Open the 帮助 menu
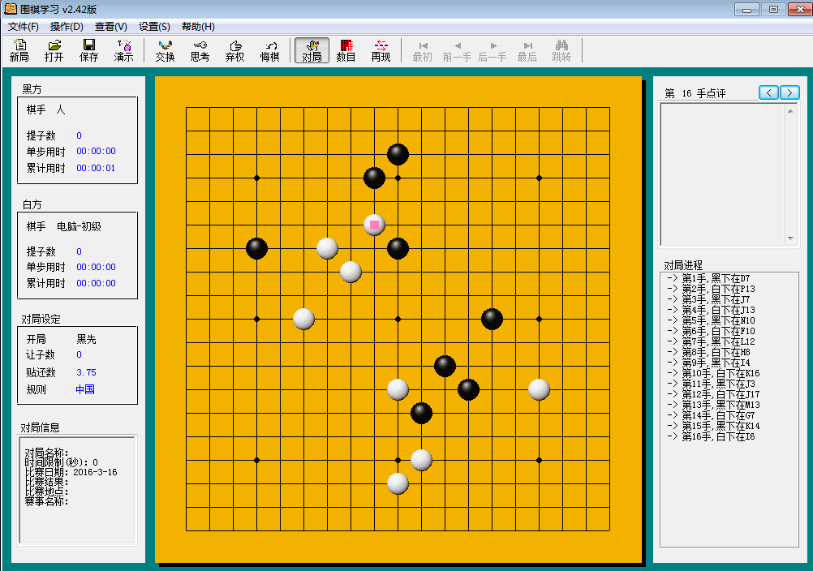Viewport: 813px width, 571px height. pos(197,26)
